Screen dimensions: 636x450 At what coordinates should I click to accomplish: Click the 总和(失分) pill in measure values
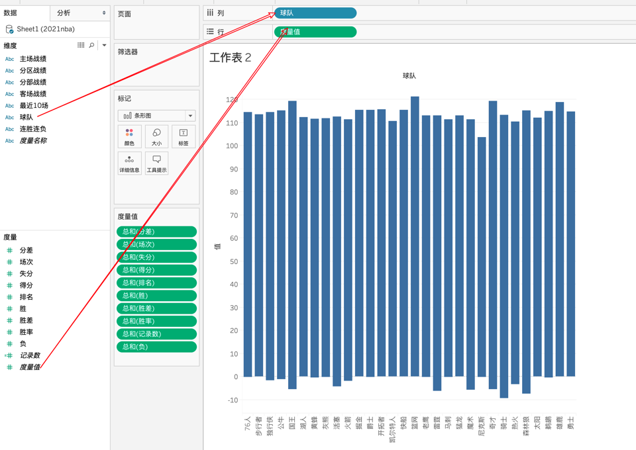point(156,257)
